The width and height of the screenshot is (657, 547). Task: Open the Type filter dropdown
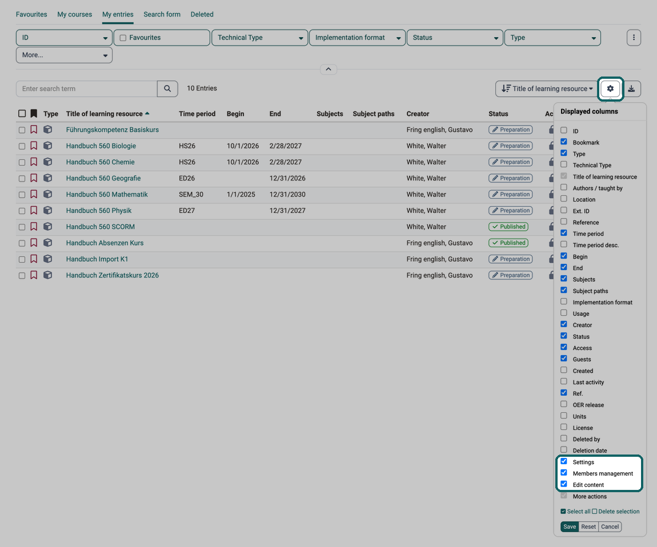pyautogui.click(x=552, y=38)
